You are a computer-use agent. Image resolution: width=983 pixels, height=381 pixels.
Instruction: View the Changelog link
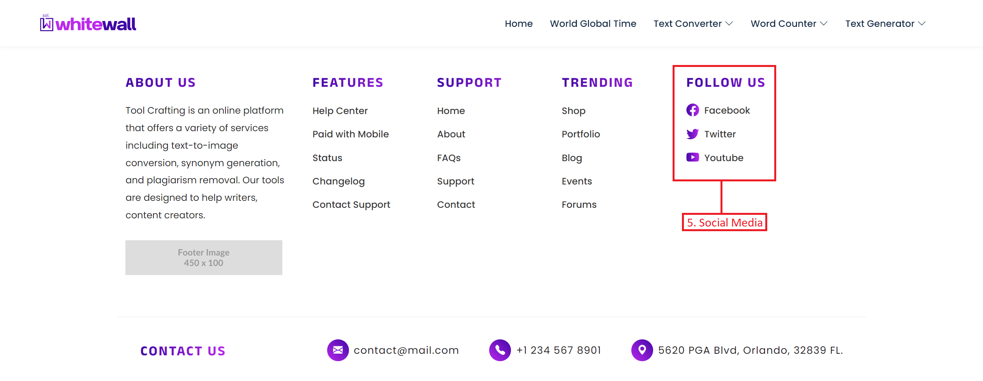pyautogui.click(x=338, y=181)
